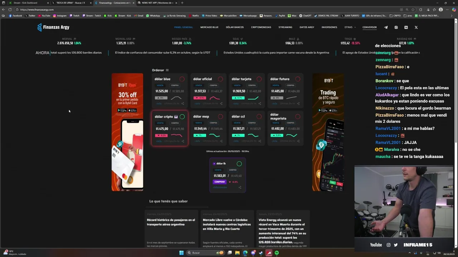The width and height of the screenshot is (458, 257).
Task: Open the Telegram icon in site header
Action: 386,27
